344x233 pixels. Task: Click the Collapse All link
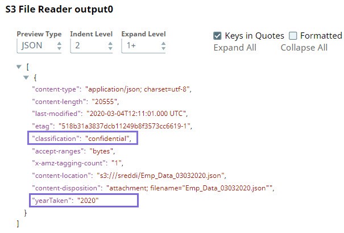(x=304, y=48)
